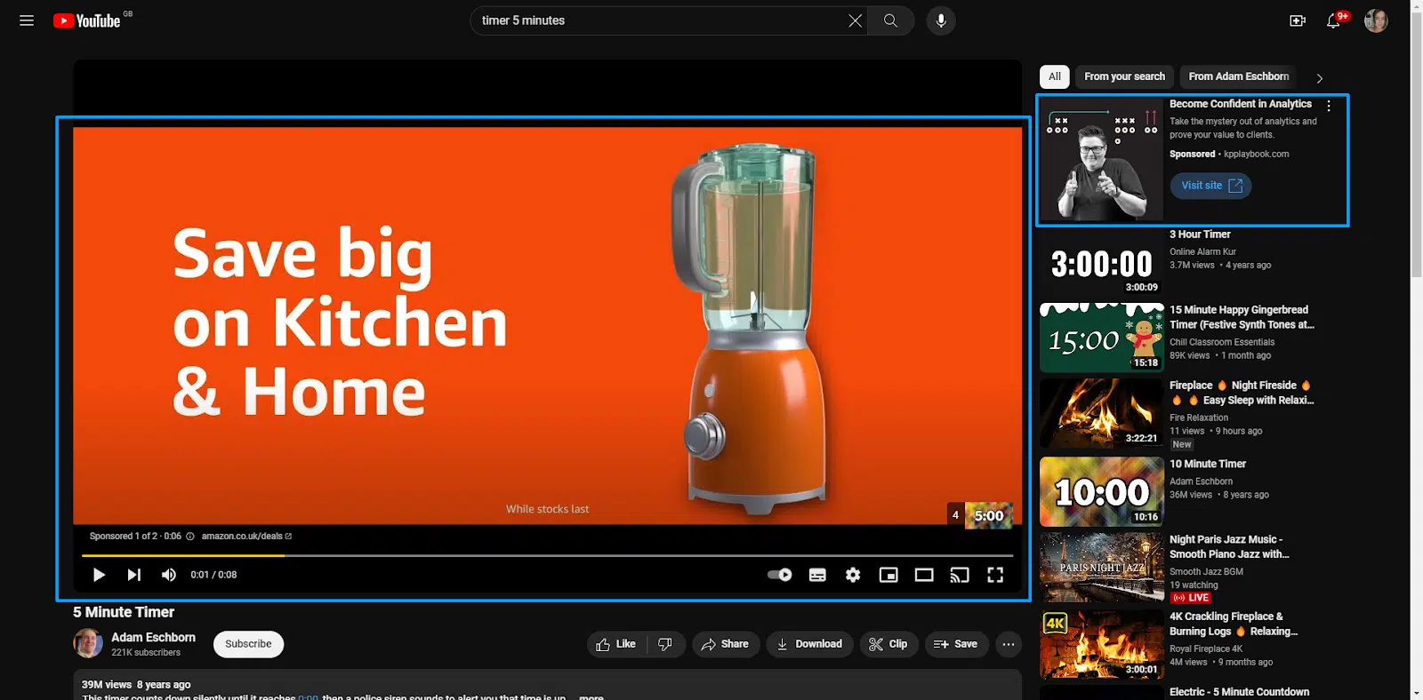
Task: Open the 4K Crackling Fireplace video thumbnail
Action: pyautogui.click(x=1102, y=644)
